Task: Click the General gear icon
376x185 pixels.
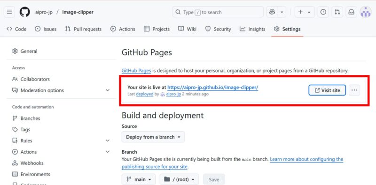Action: tap(15, 51)
